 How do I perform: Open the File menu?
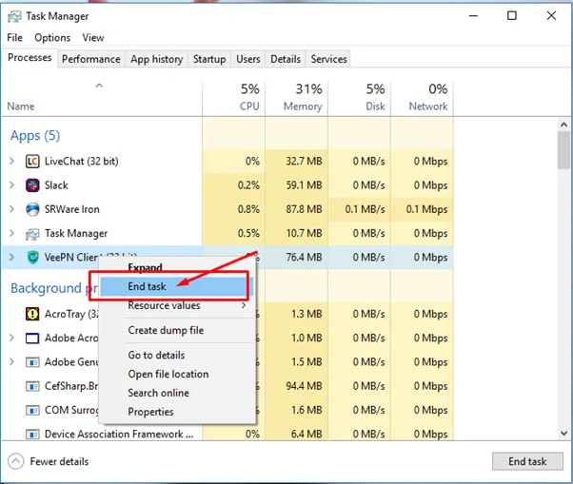click(x=14, y=38)
